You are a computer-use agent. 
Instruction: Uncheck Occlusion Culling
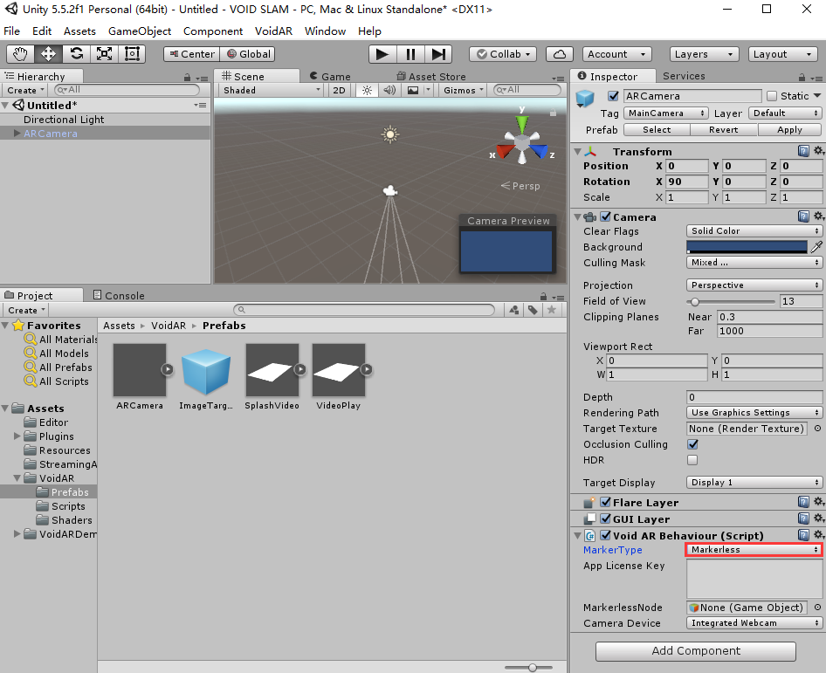[x=692, y=444]
